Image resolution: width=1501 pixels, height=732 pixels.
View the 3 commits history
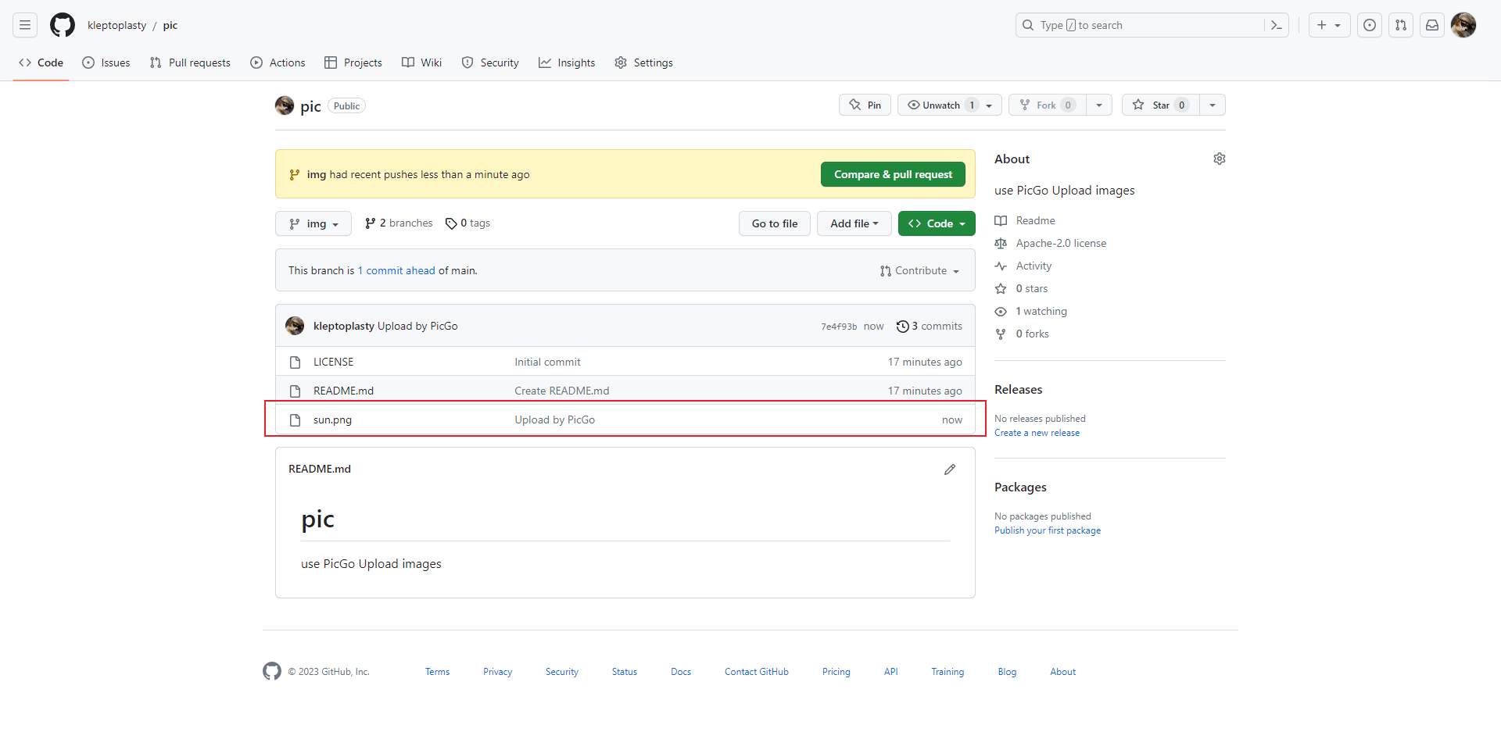[x=930, y=326]
